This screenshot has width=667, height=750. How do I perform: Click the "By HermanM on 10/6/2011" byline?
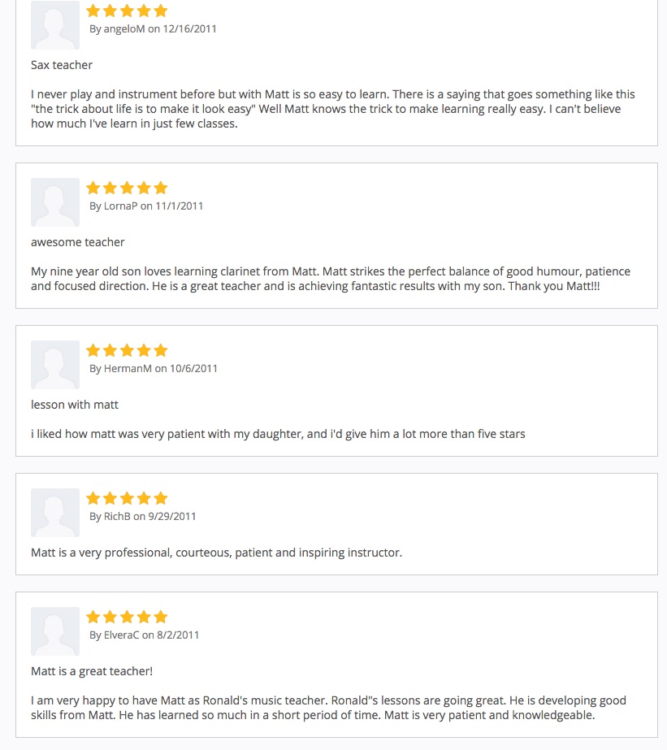[x=154, y=368]
